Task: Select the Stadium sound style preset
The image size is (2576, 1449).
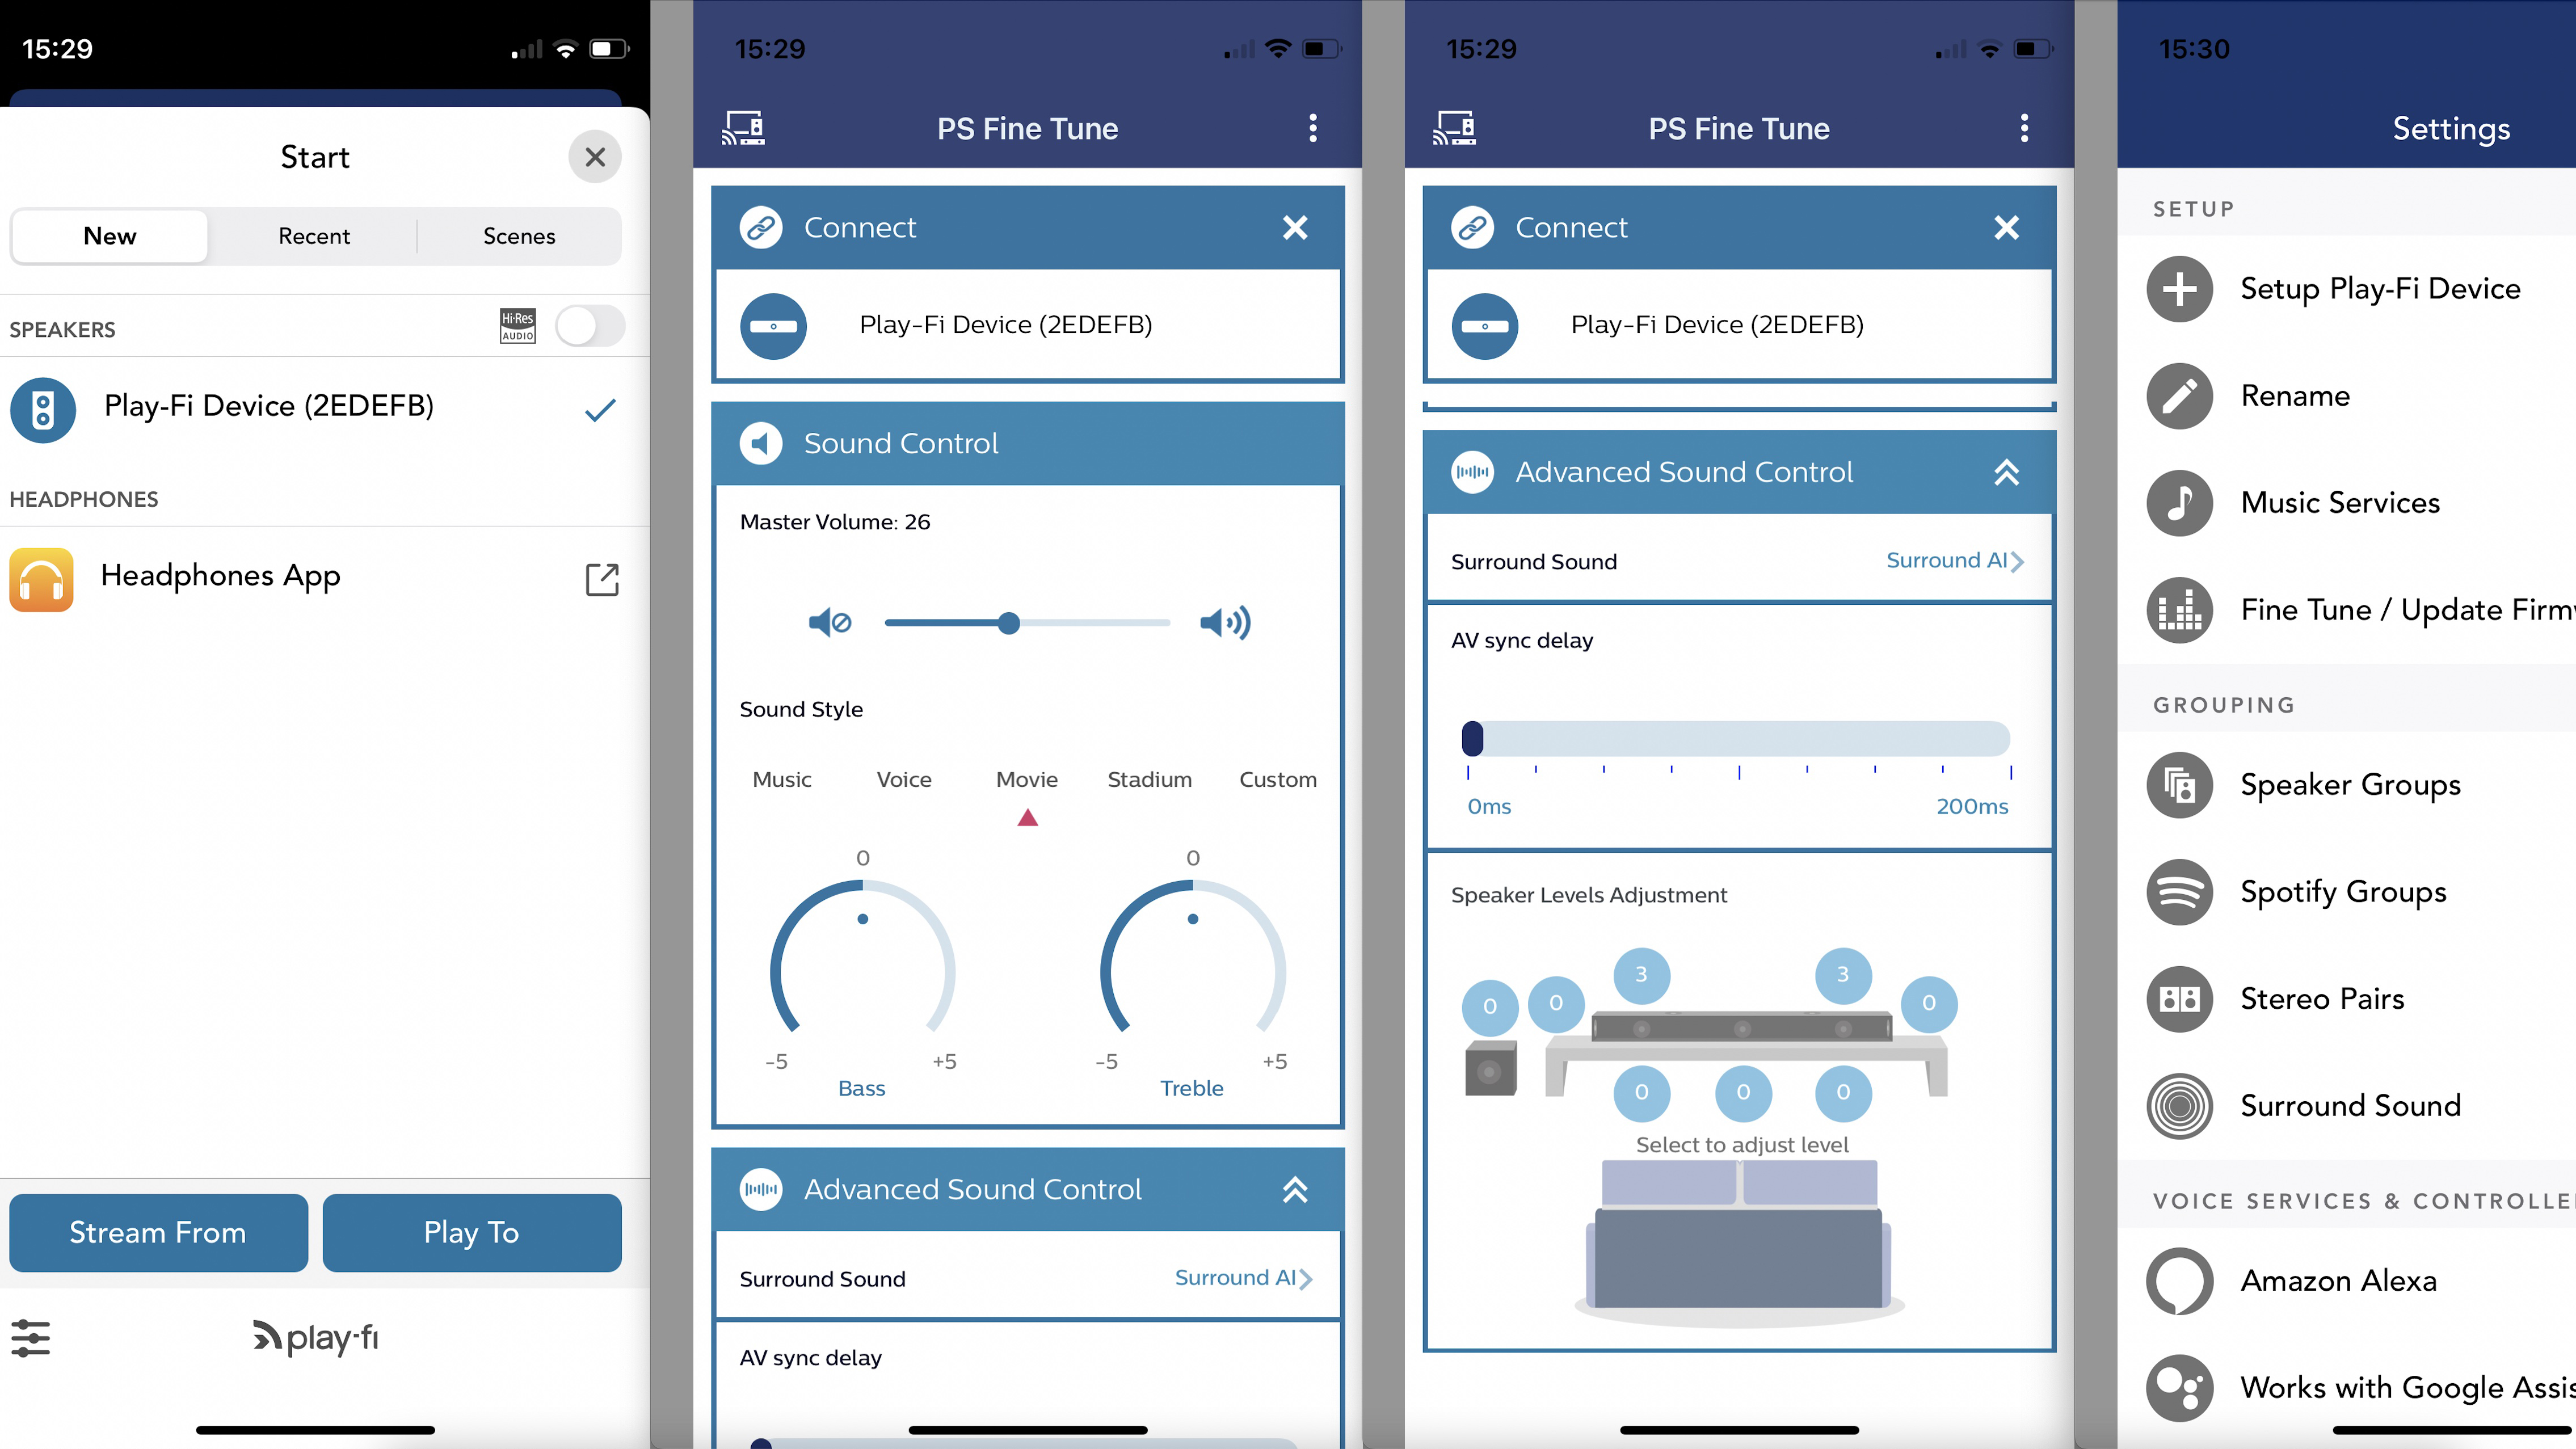Action: coord(1148,778)
